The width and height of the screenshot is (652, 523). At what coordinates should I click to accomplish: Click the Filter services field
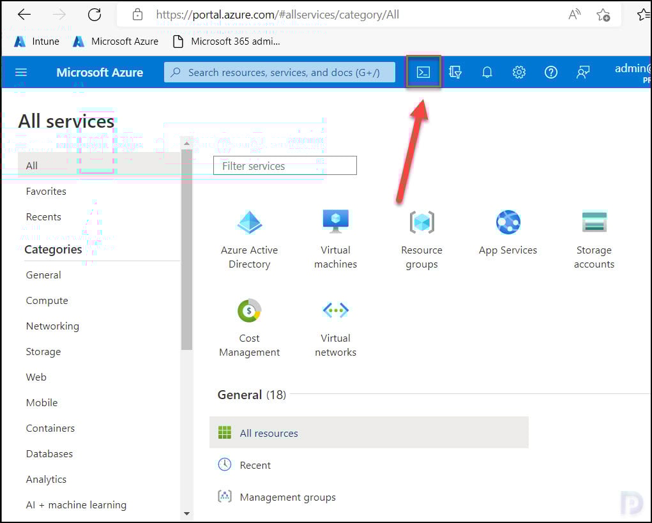[285, 165]
